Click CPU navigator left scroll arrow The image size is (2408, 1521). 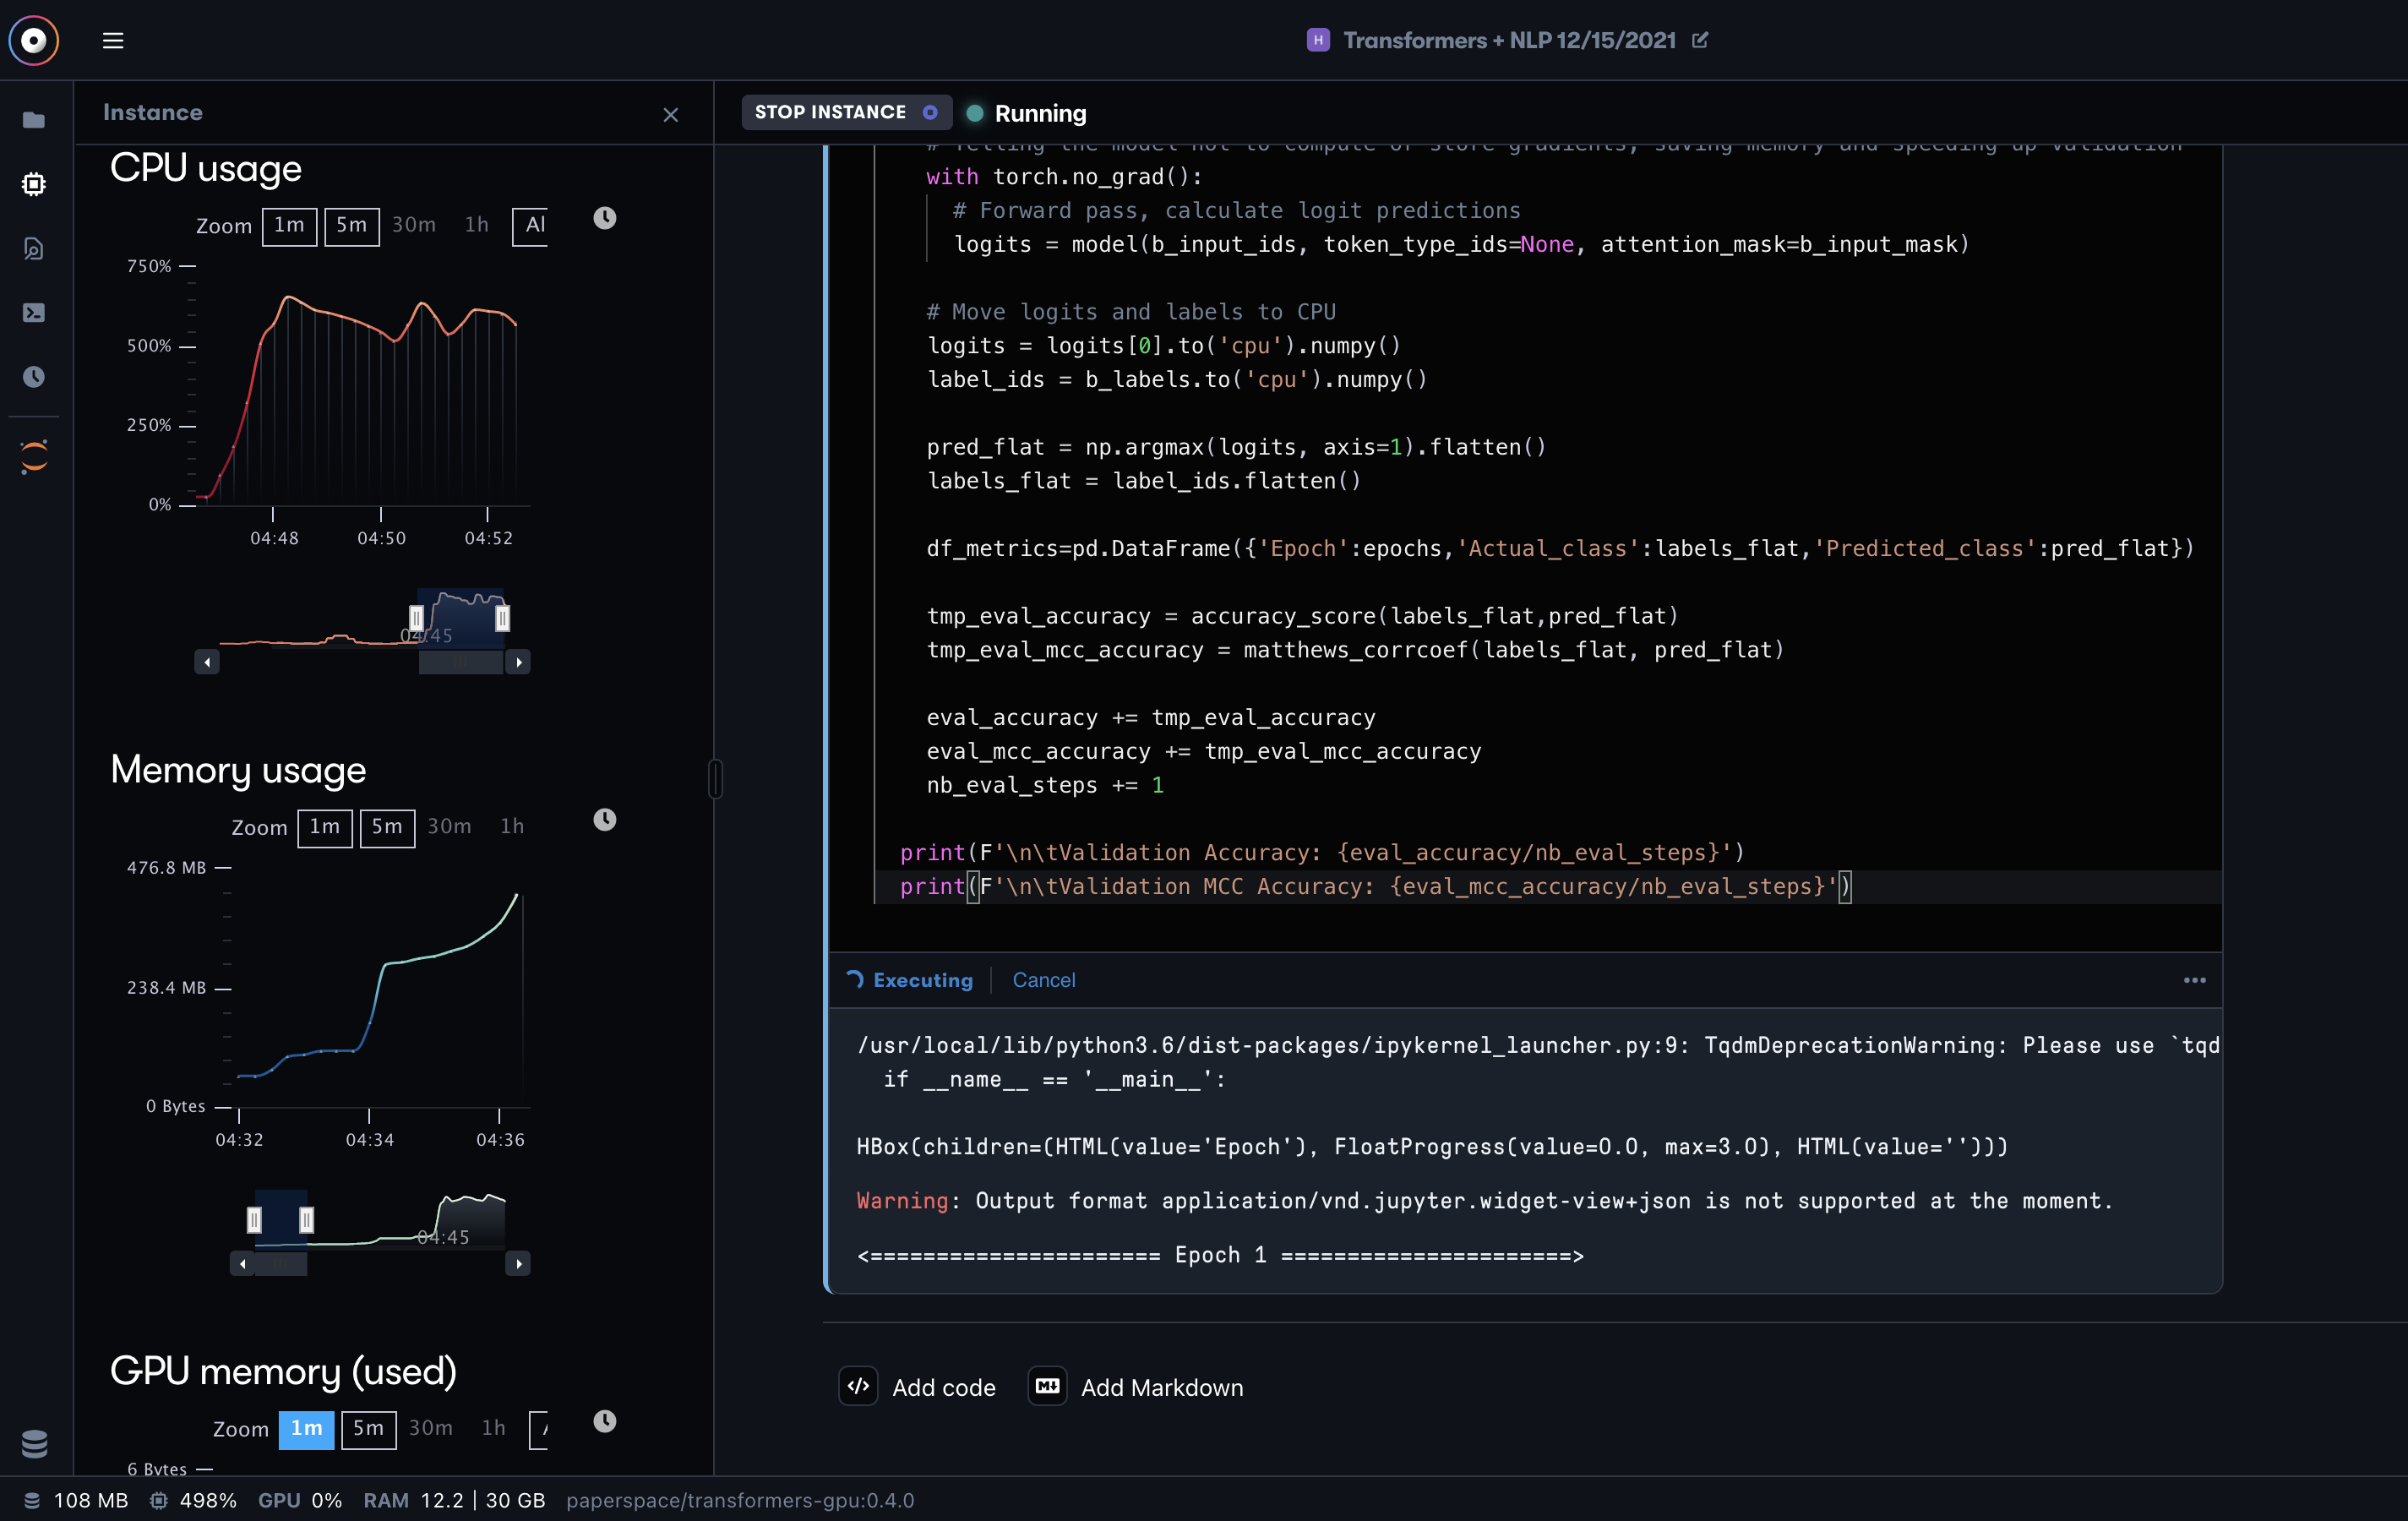click(207, 662)
